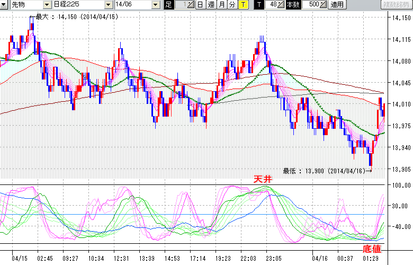Focus the 本数 count field showing 500

311,5
